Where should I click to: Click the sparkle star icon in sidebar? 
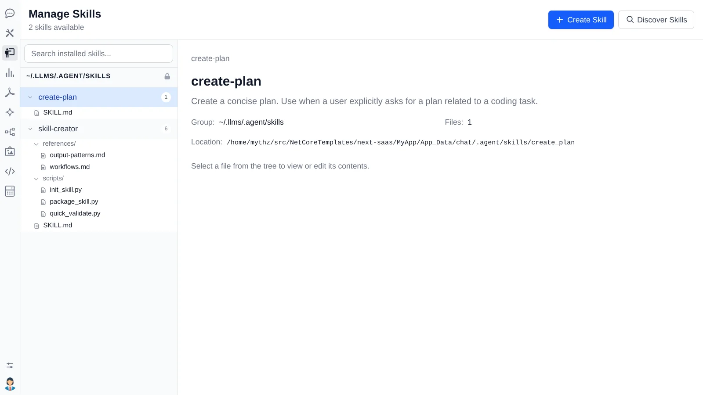pos(10,112)
